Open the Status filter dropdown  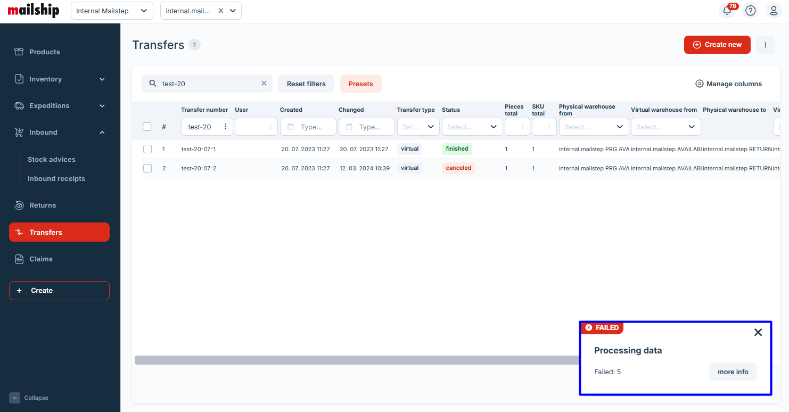pos(472,127)
